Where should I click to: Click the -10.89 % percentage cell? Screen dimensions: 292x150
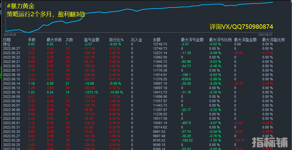coord(116,92)
